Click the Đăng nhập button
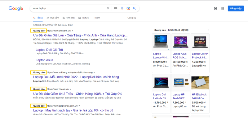The height and width of the screenshot is (119, 248). (x=236, y=9)
